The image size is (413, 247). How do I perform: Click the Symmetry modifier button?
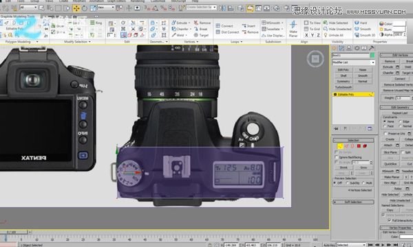tap(343, 81)
